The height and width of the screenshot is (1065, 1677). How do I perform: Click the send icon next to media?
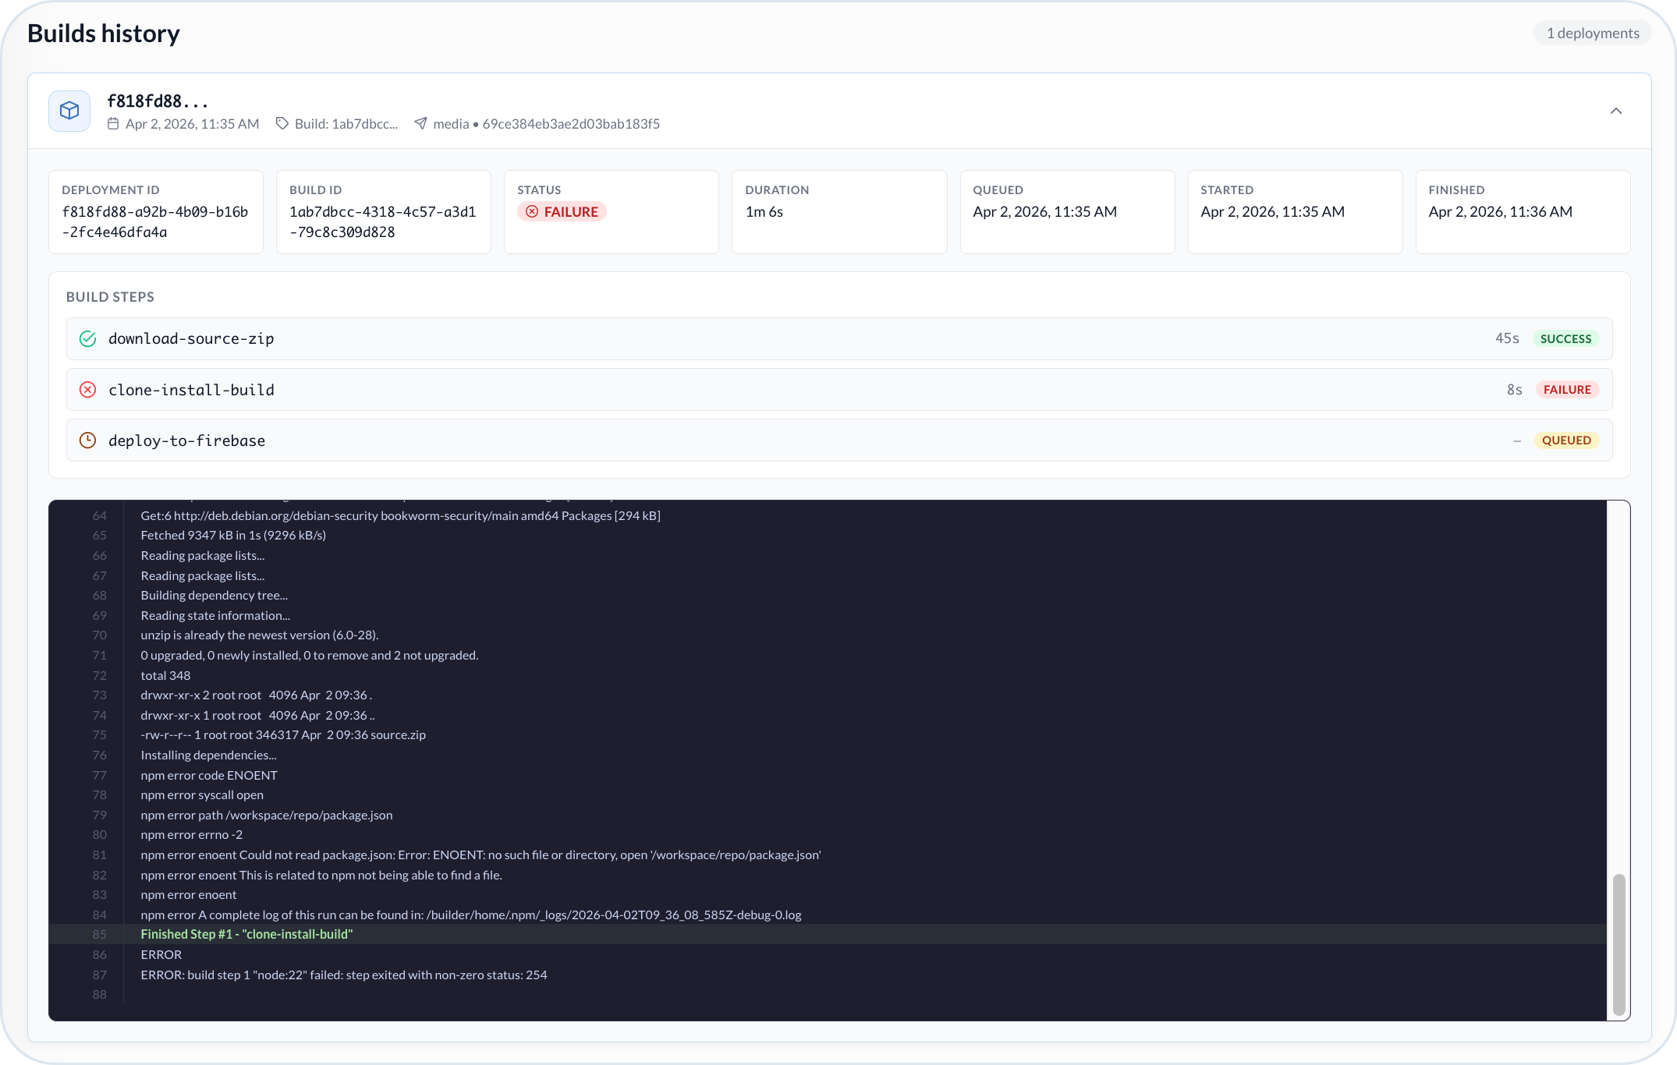coord(420,123)
